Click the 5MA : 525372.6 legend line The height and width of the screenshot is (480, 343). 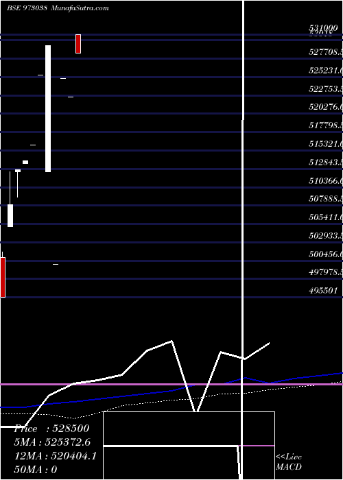click(x=53, y=442)
